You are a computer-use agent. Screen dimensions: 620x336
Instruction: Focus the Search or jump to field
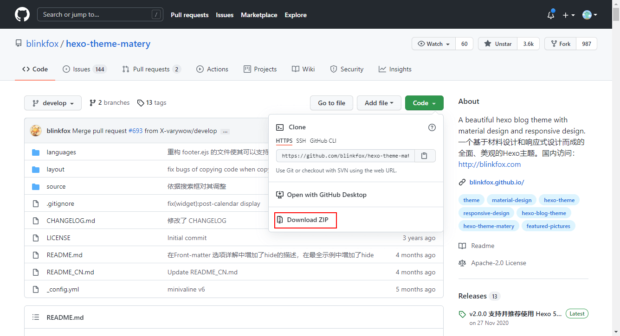(x=100, y=14)
